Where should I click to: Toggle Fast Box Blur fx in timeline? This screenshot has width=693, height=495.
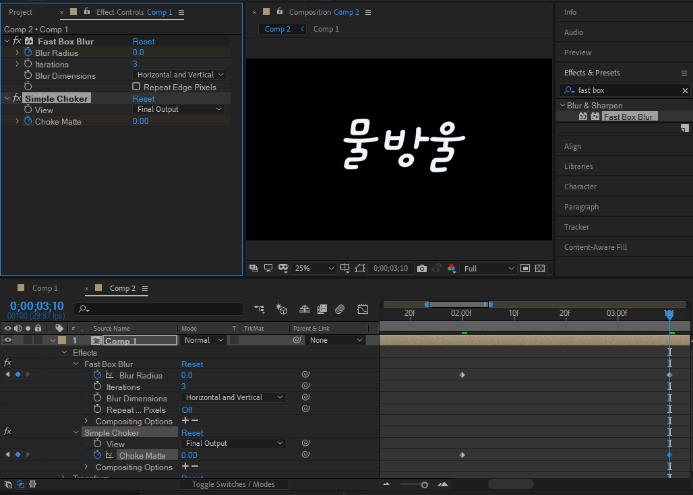pyautogui.click(x=7, y=363)
